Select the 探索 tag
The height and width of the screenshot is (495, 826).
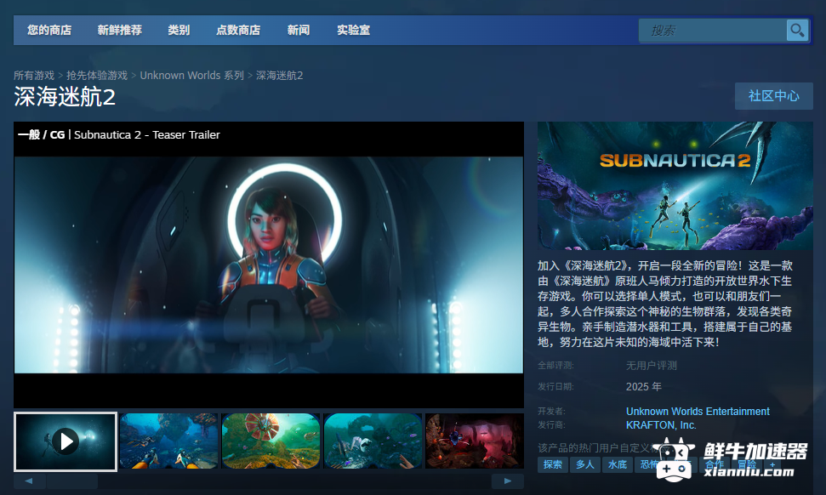553,464
